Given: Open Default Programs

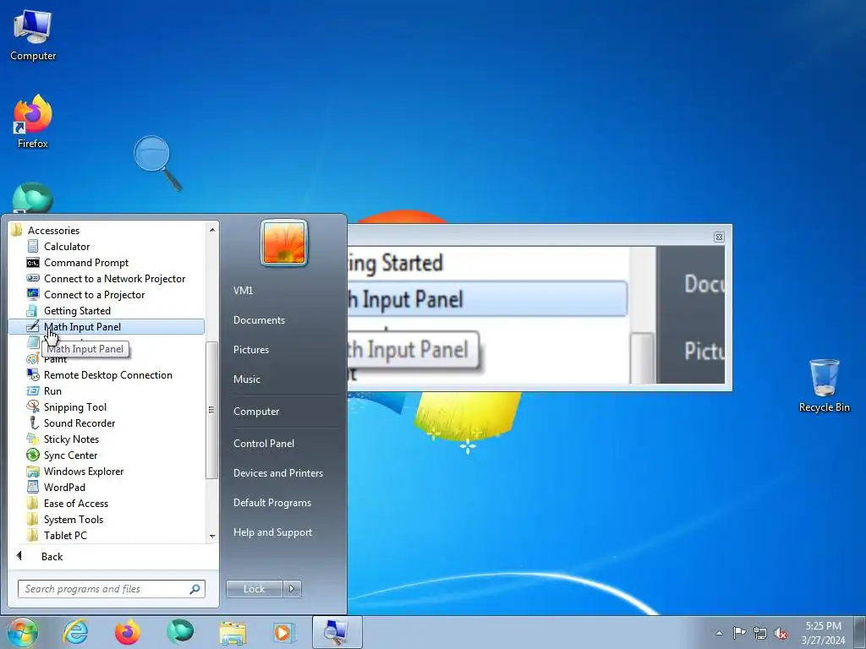Looking at the screenshot, I should (x=271, y=503).
